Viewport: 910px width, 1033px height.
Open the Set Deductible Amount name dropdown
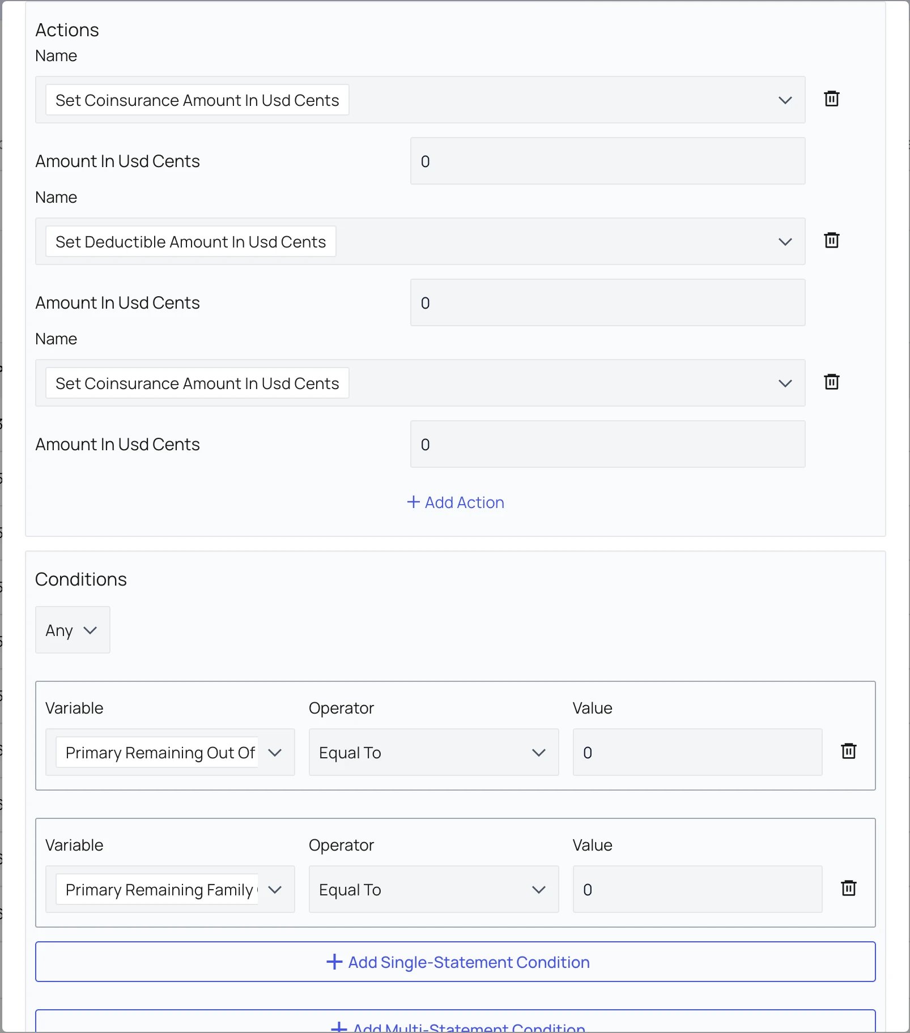(420, 241)
